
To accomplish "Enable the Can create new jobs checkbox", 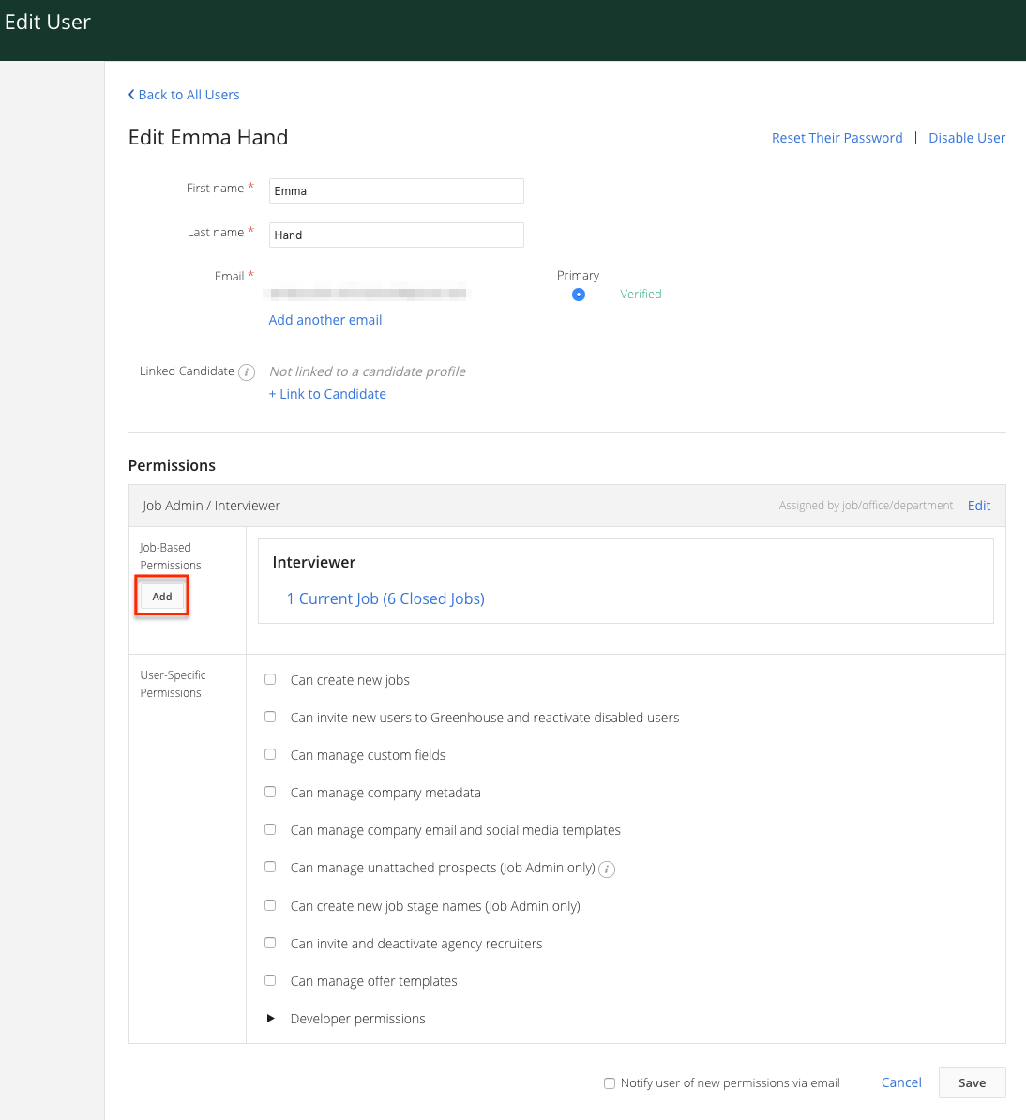I will click(x=270, y=679).
